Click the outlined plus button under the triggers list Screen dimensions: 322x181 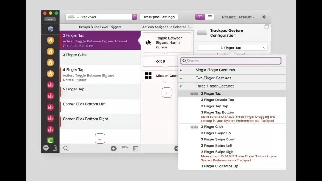click(x=100, y=139)
